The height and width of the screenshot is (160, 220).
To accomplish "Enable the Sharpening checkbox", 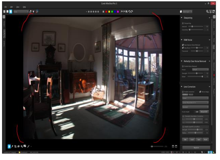I will (183, 23).
